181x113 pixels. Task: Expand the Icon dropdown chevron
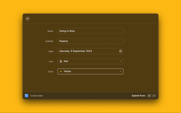coord(120,61)
